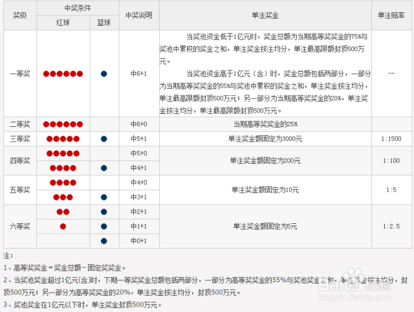Click the 1:1500 odds value
Image resolution: width=414 pixels, height=312 pixels.
[x=391, y=139]
